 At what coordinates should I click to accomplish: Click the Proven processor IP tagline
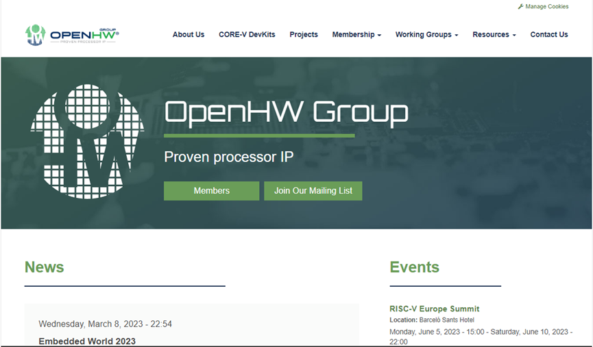tap(228, 157)
